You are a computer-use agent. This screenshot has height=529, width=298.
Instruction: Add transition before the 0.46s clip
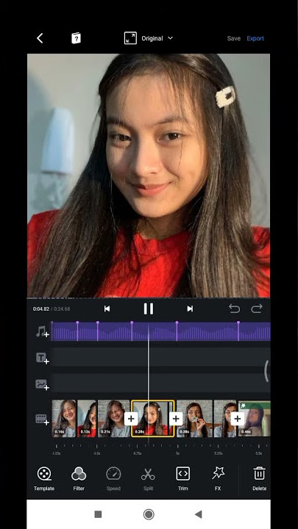(x=237, y=419)
